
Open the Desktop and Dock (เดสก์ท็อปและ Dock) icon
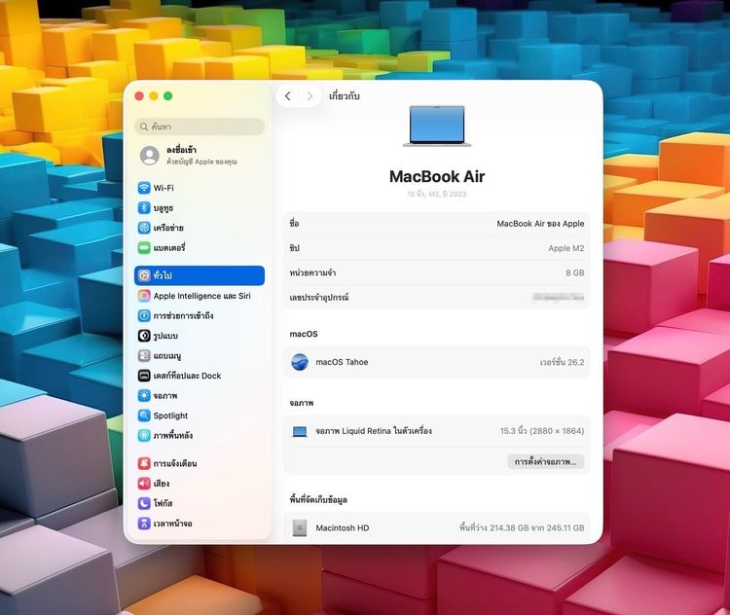pyautogui.click(x=144, y=376)
